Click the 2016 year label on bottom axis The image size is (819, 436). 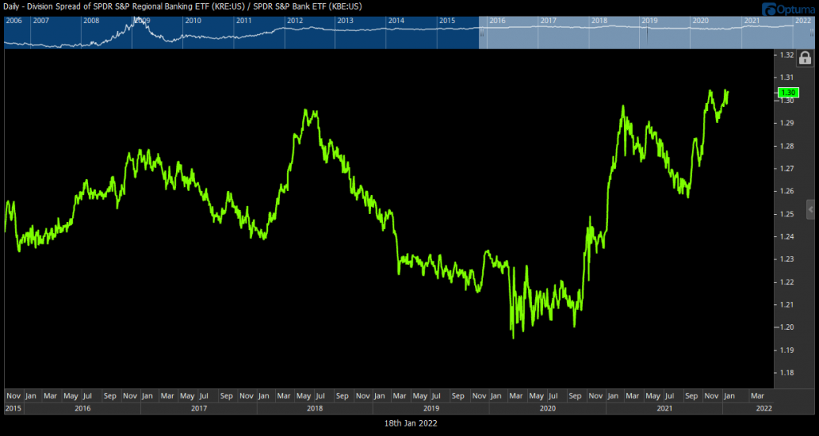[82, 408]
